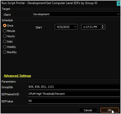Click the GroupIds parameter field
Screen dimensions: 121x114
click(74, 87)
